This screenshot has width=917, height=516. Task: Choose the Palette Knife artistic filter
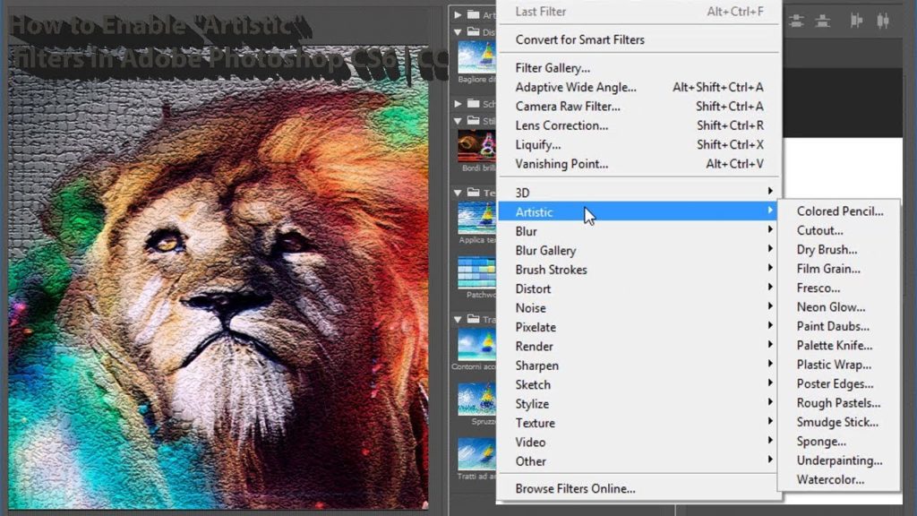tap(839, 346)
